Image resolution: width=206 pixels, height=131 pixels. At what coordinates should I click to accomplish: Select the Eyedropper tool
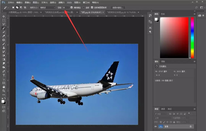[x=4, y=36]
